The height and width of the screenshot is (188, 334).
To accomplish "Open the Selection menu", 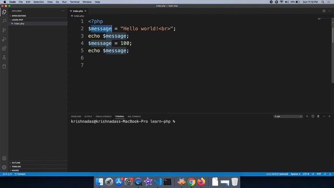I will pyautogui.click(x=39, y=2).
